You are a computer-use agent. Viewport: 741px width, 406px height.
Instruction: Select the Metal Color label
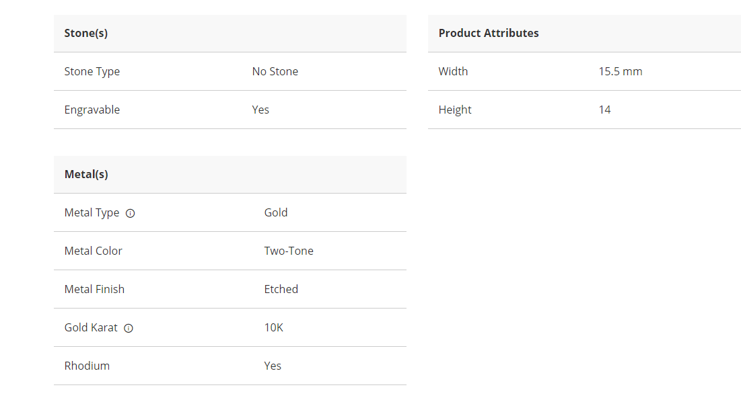point(94,251)
